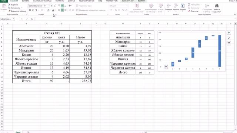Decrease font size with the smaller A icon
237x133 pixels.
[x=55, y=6]
